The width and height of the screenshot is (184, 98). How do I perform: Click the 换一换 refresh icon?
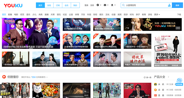(x=145, y=77)
